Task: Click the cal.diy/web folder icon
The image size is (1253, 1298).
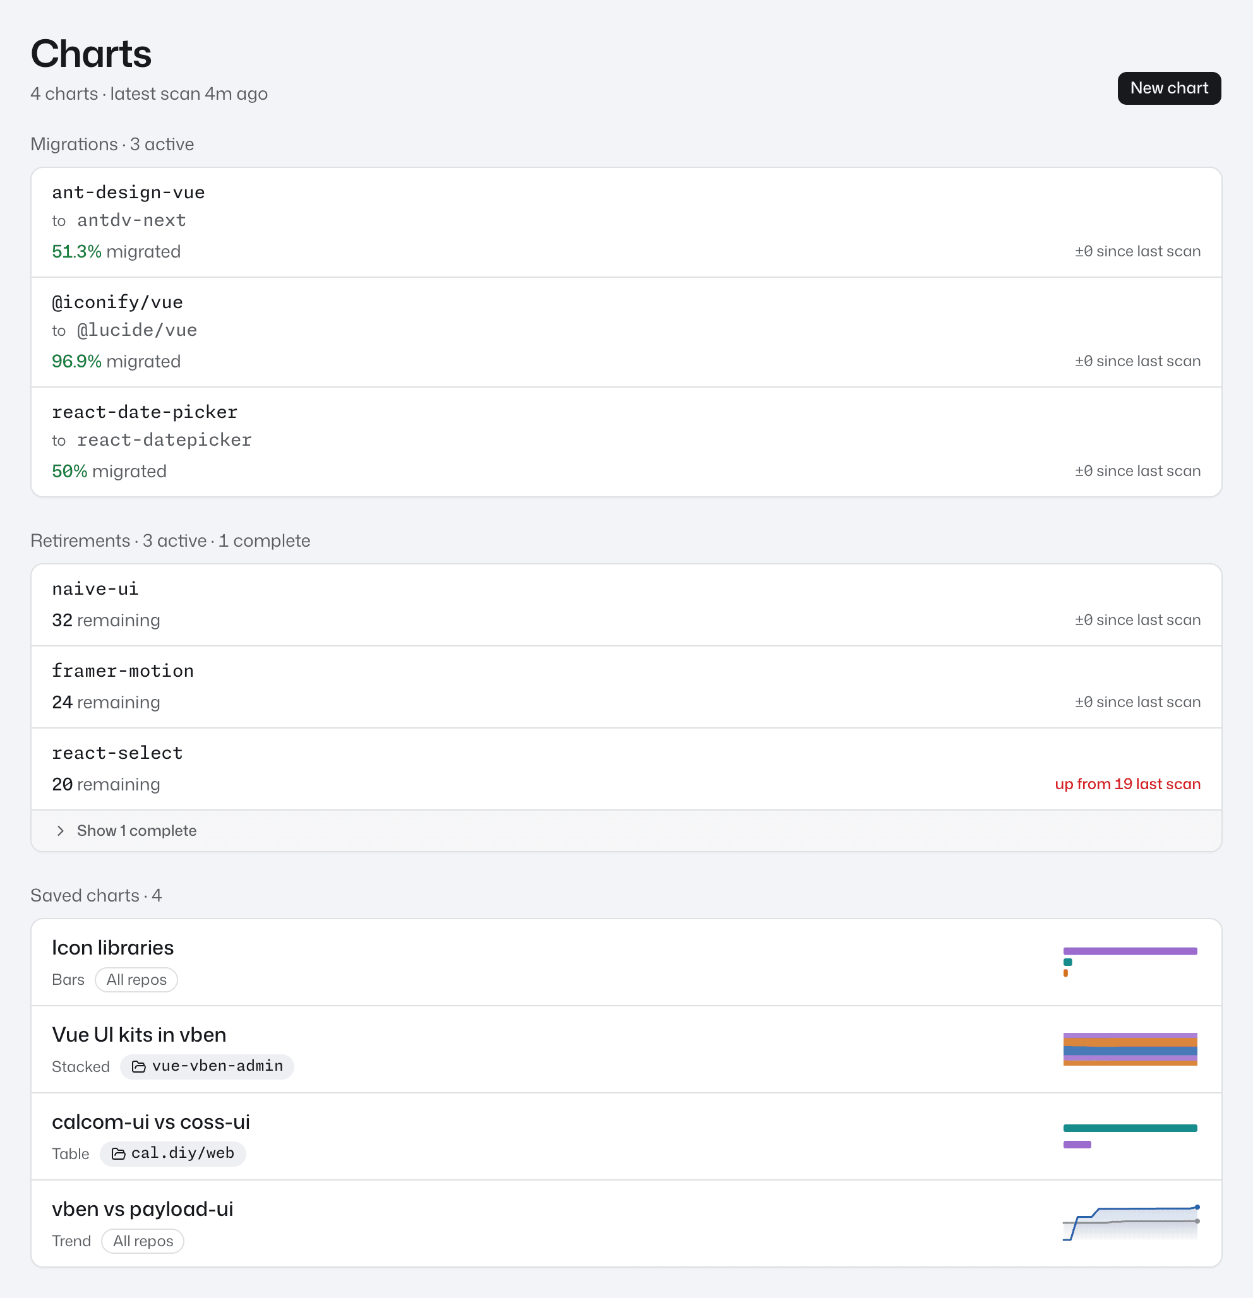Action: coord(118,1153)
